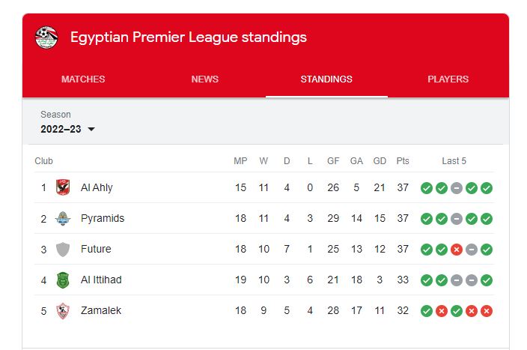Open the News tab

204,79
